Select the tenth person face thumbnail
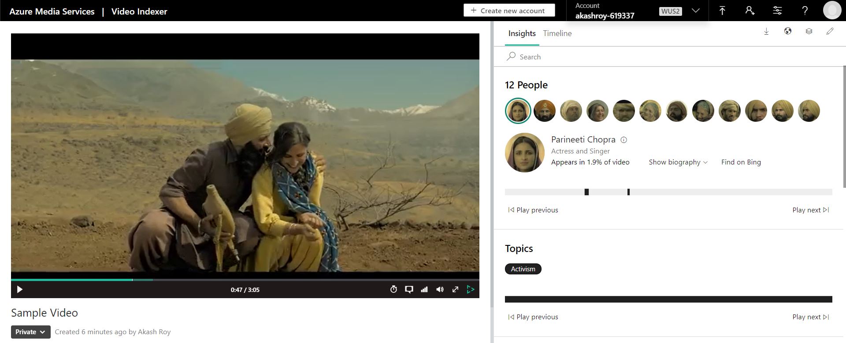 756,111
